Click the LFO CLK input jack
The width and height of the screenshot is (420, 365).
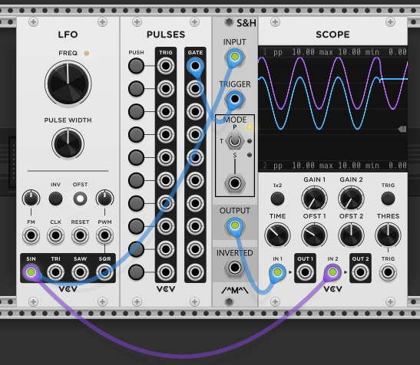point(56,235)
